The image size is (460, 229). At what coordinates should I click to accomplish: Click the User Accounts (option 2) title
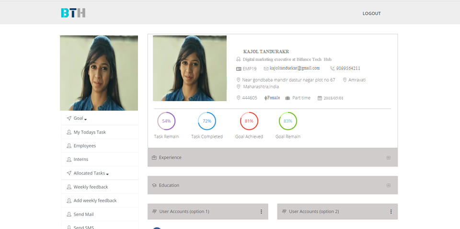[x=314, y=211]
